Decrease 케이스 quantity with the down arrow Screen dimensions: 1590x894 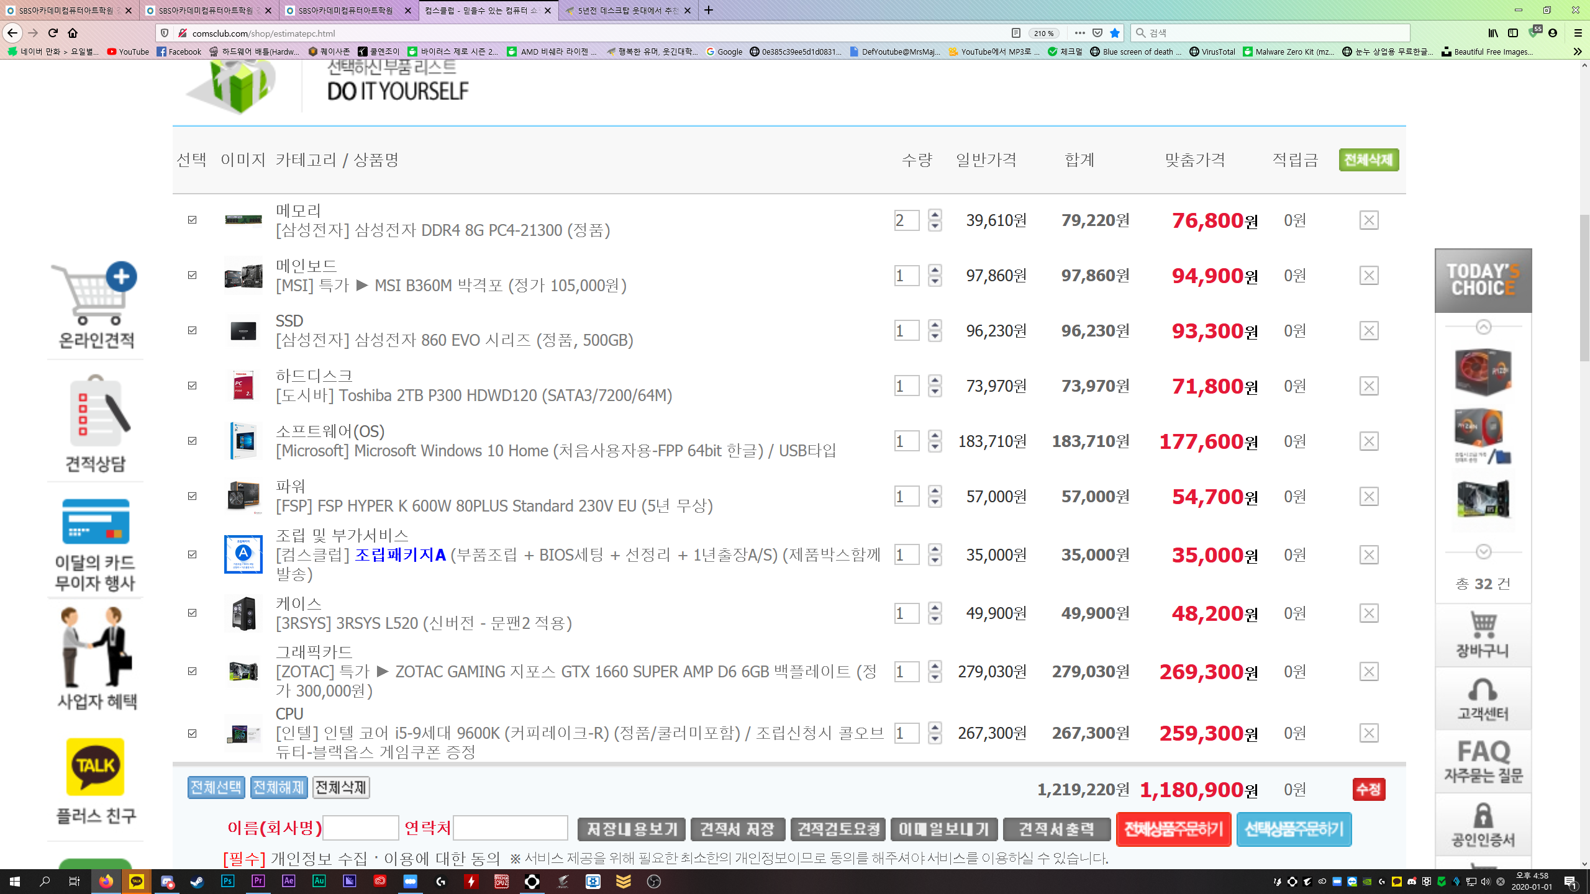click(935, 620)
